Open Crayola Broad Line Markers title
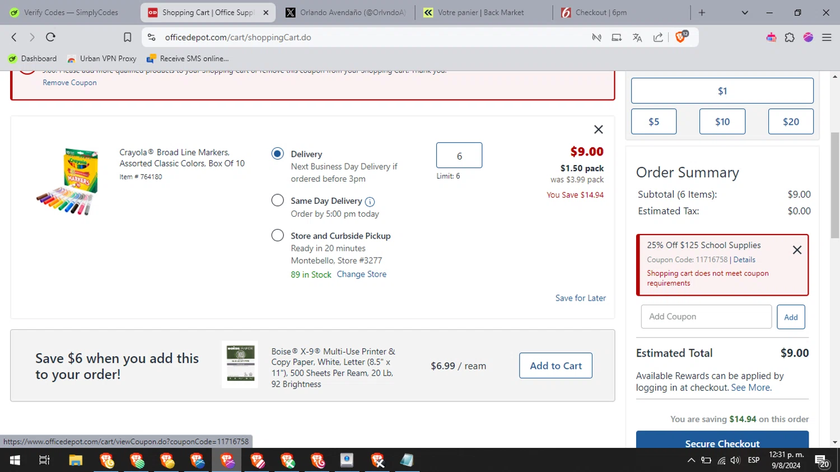 tap(182, 158)
